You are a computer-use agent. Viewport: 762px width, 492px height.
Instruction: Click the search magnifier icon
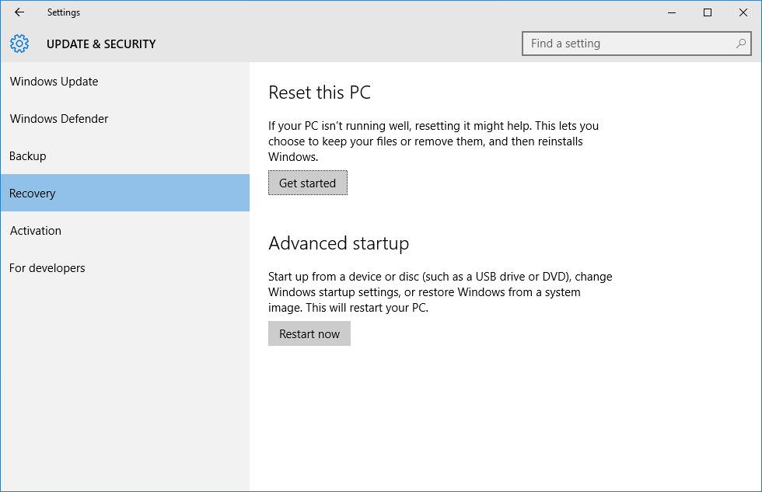pyautogui.click(x=740, y=44)
